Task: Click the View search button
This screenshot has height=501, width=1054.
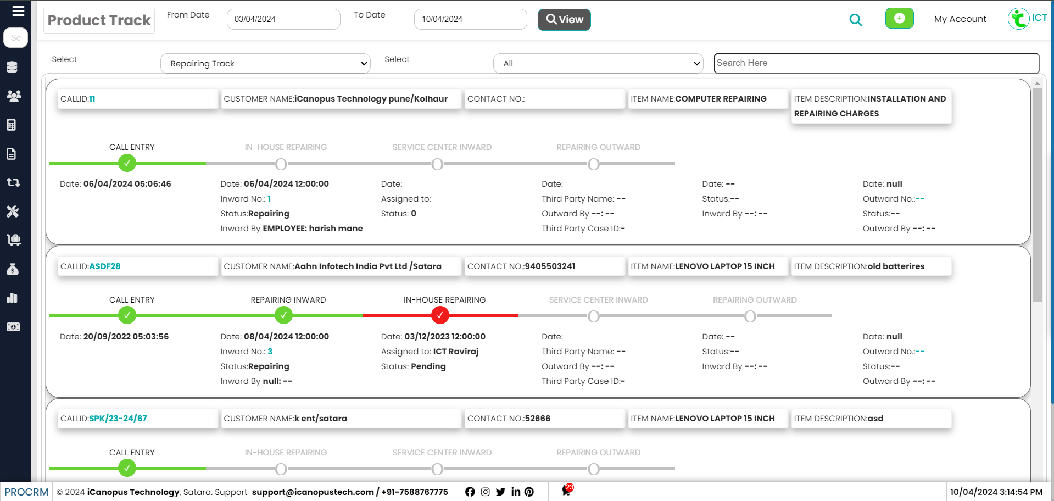Action: (x=564, y=20)
